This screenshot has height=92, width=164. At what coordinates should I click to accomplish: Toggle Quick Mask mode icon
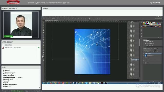(43, 59)
